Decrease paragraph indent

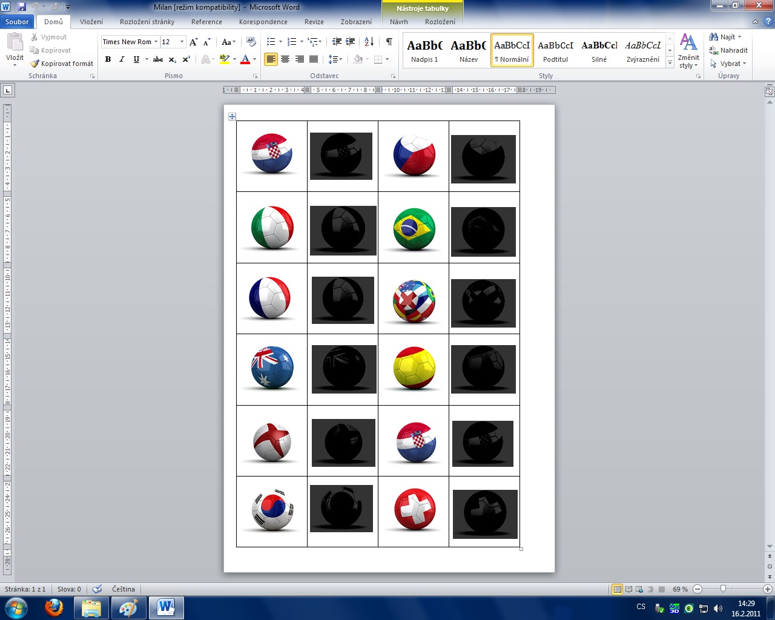coord(337,42)
